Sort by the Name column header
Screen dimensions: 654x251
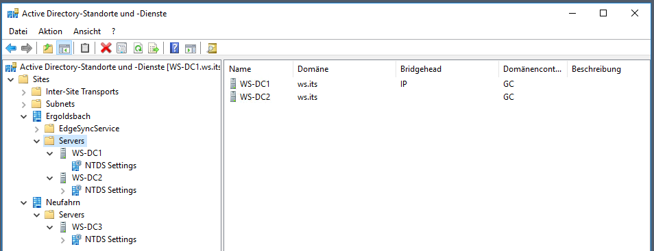tap(258, 69)
